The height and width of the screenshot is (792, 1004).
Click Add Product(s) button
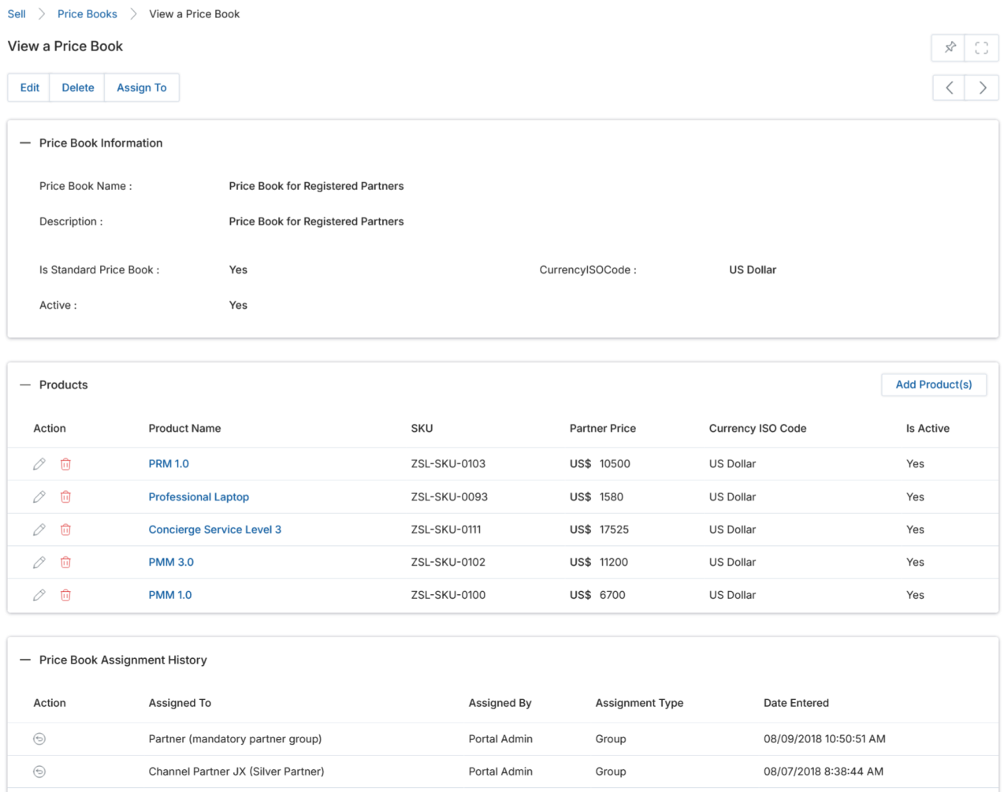click(934, 385)
